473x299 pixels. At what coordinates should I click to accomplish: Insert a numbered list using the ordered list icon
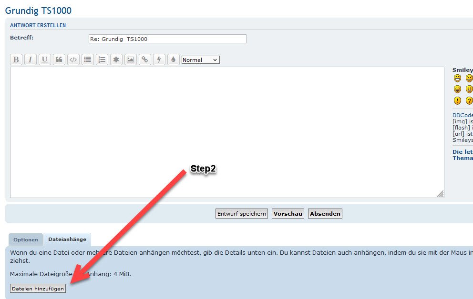102,60
